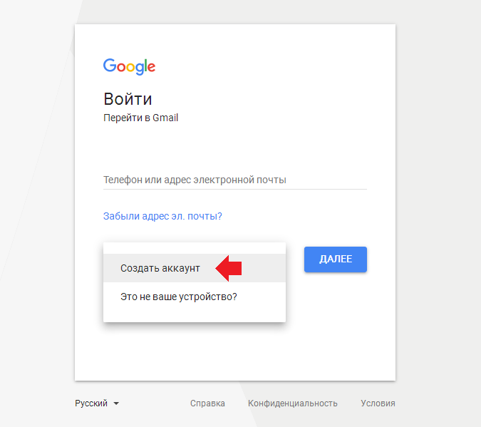This screenshot has width=481, height=427.
Task: Click the blue letter G in the logo
Action: point(110,66)
